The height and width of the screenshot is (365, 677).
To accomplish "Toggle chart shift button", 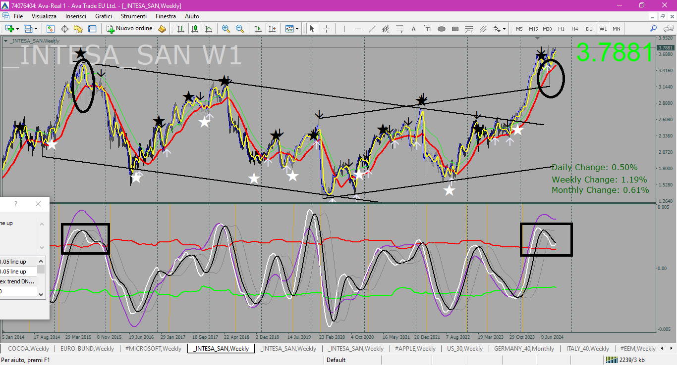I will click(x=272, y=29).
